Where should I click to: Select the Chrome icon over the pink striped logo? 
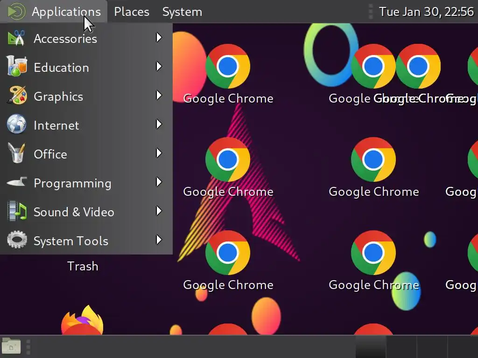[228, 159]
